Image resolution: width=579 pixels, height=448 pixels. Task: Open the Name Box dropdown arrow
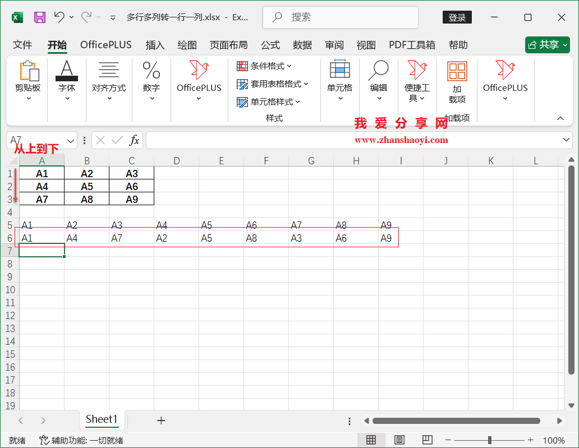[x=70, y=140]
